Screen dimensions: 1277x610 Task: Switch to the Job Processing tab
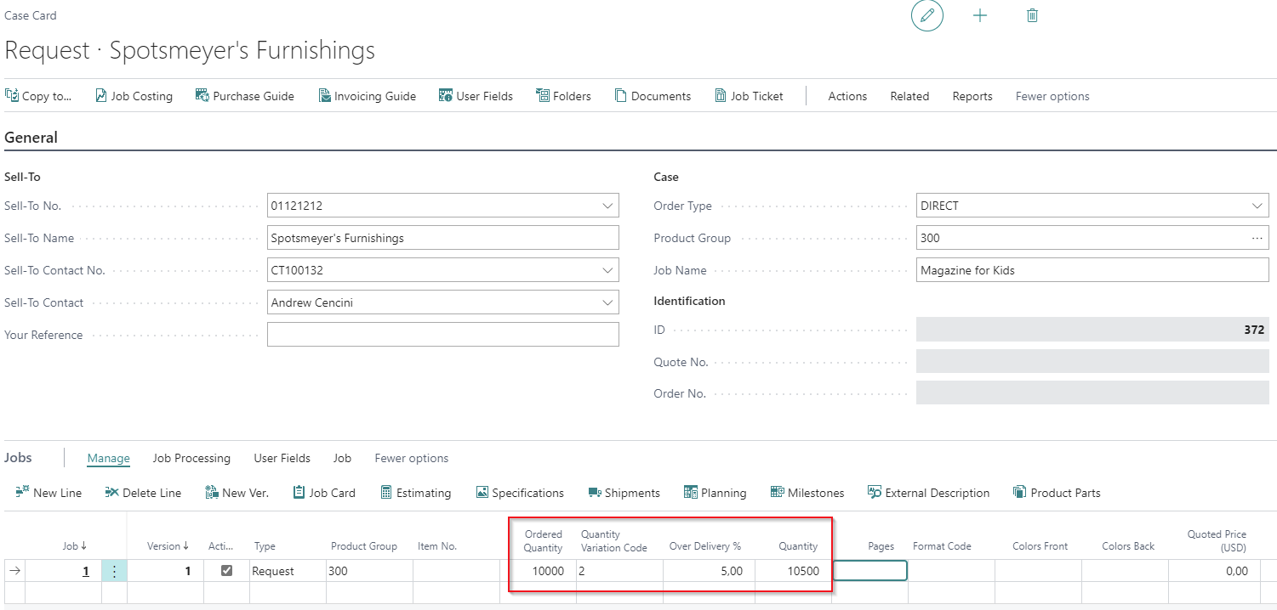coord(191,458)
